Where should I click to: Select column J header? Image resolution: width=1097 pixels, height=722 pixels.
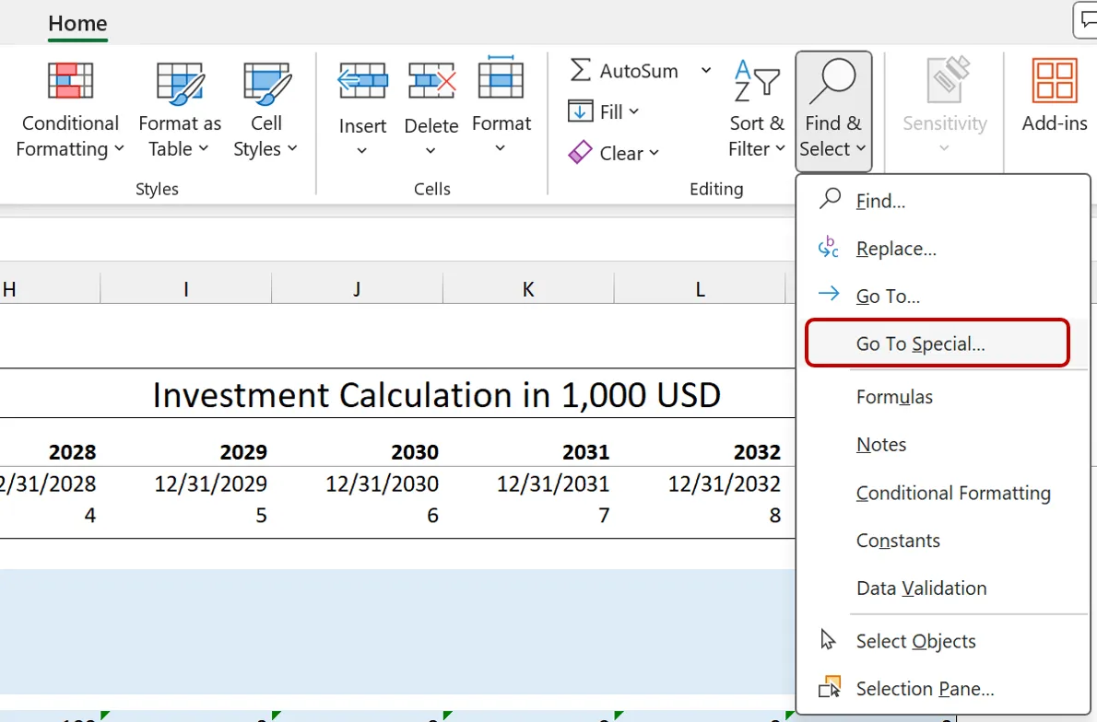tap(357, 289)
